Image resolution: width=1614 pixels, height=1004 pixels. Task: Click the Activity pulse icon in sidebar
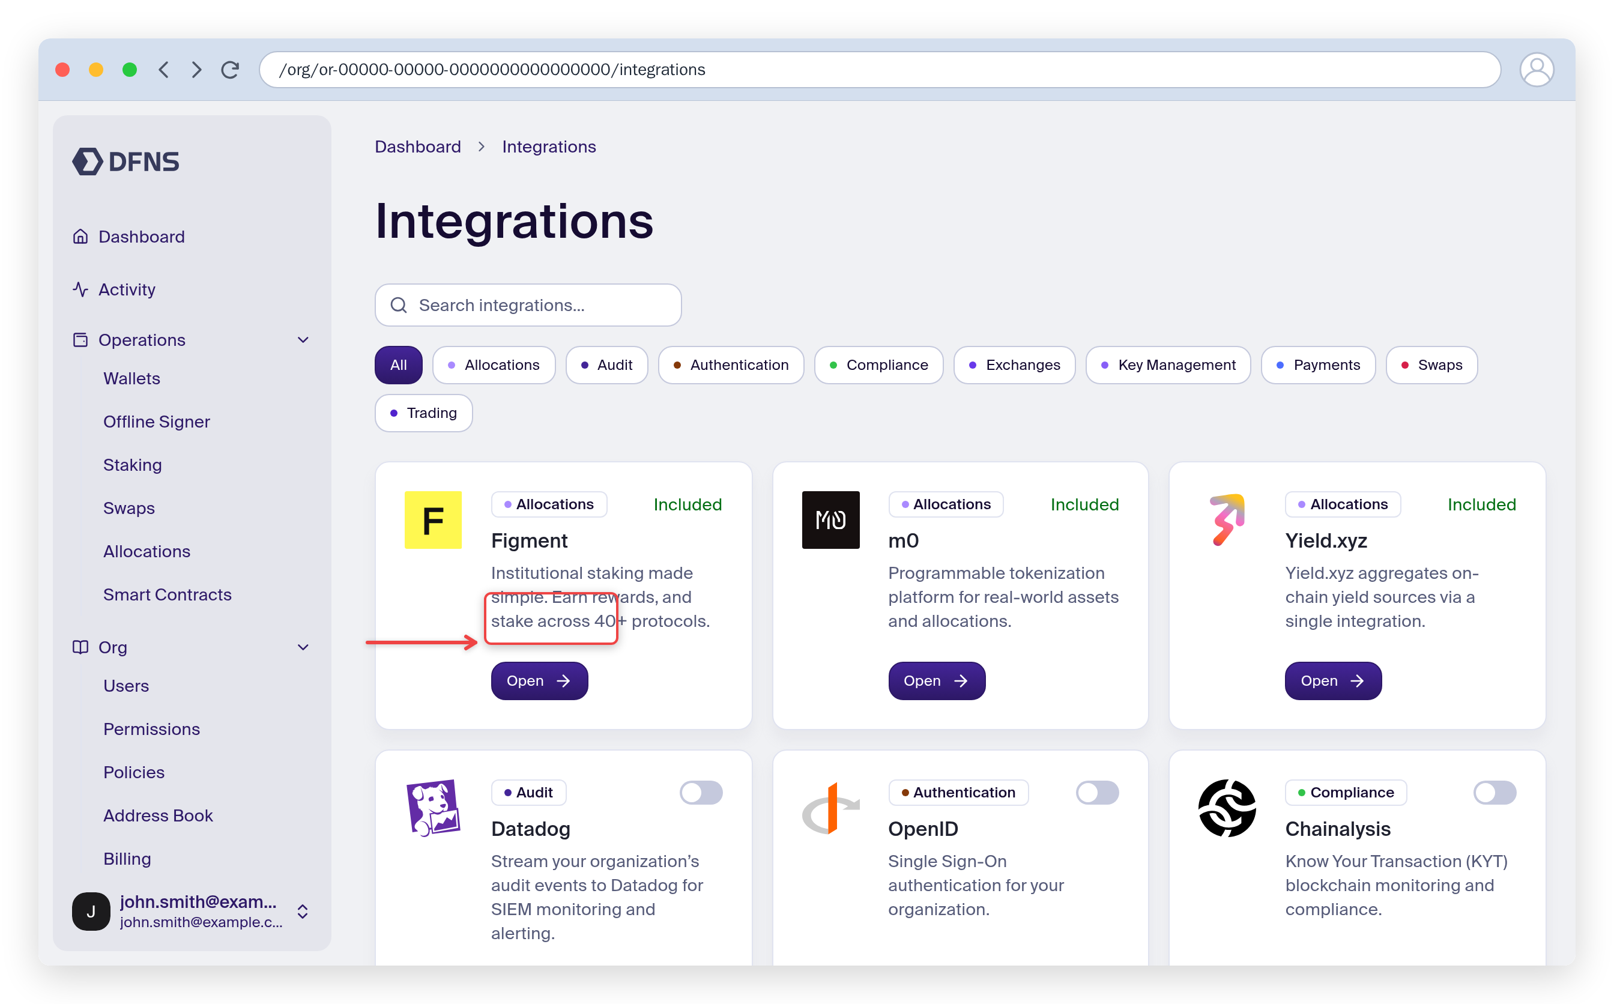pyautogui.click(x=80, y=289)
